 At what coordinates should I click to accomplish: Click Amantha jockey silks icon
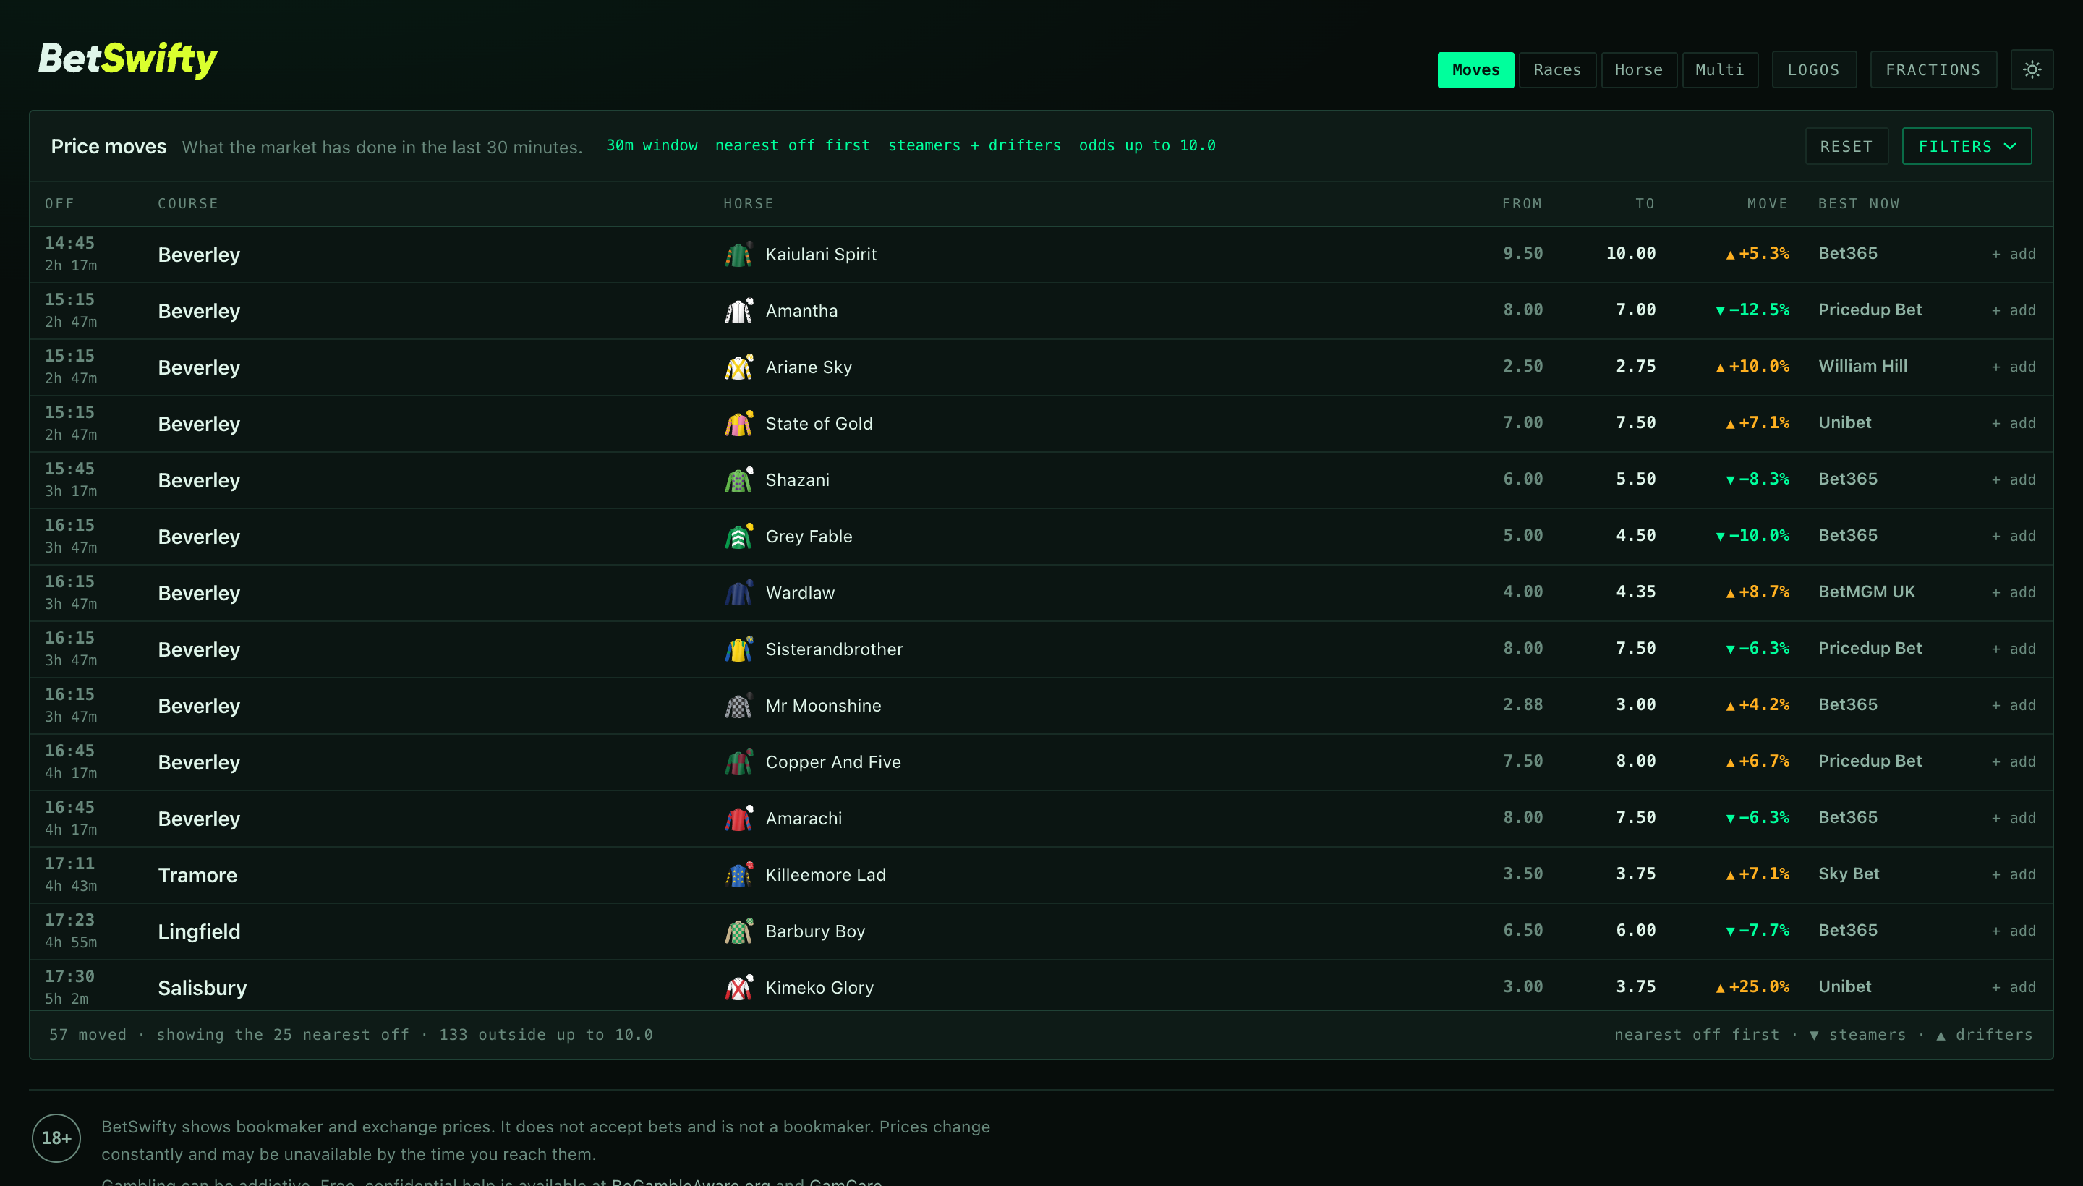(x=739, y=310)
